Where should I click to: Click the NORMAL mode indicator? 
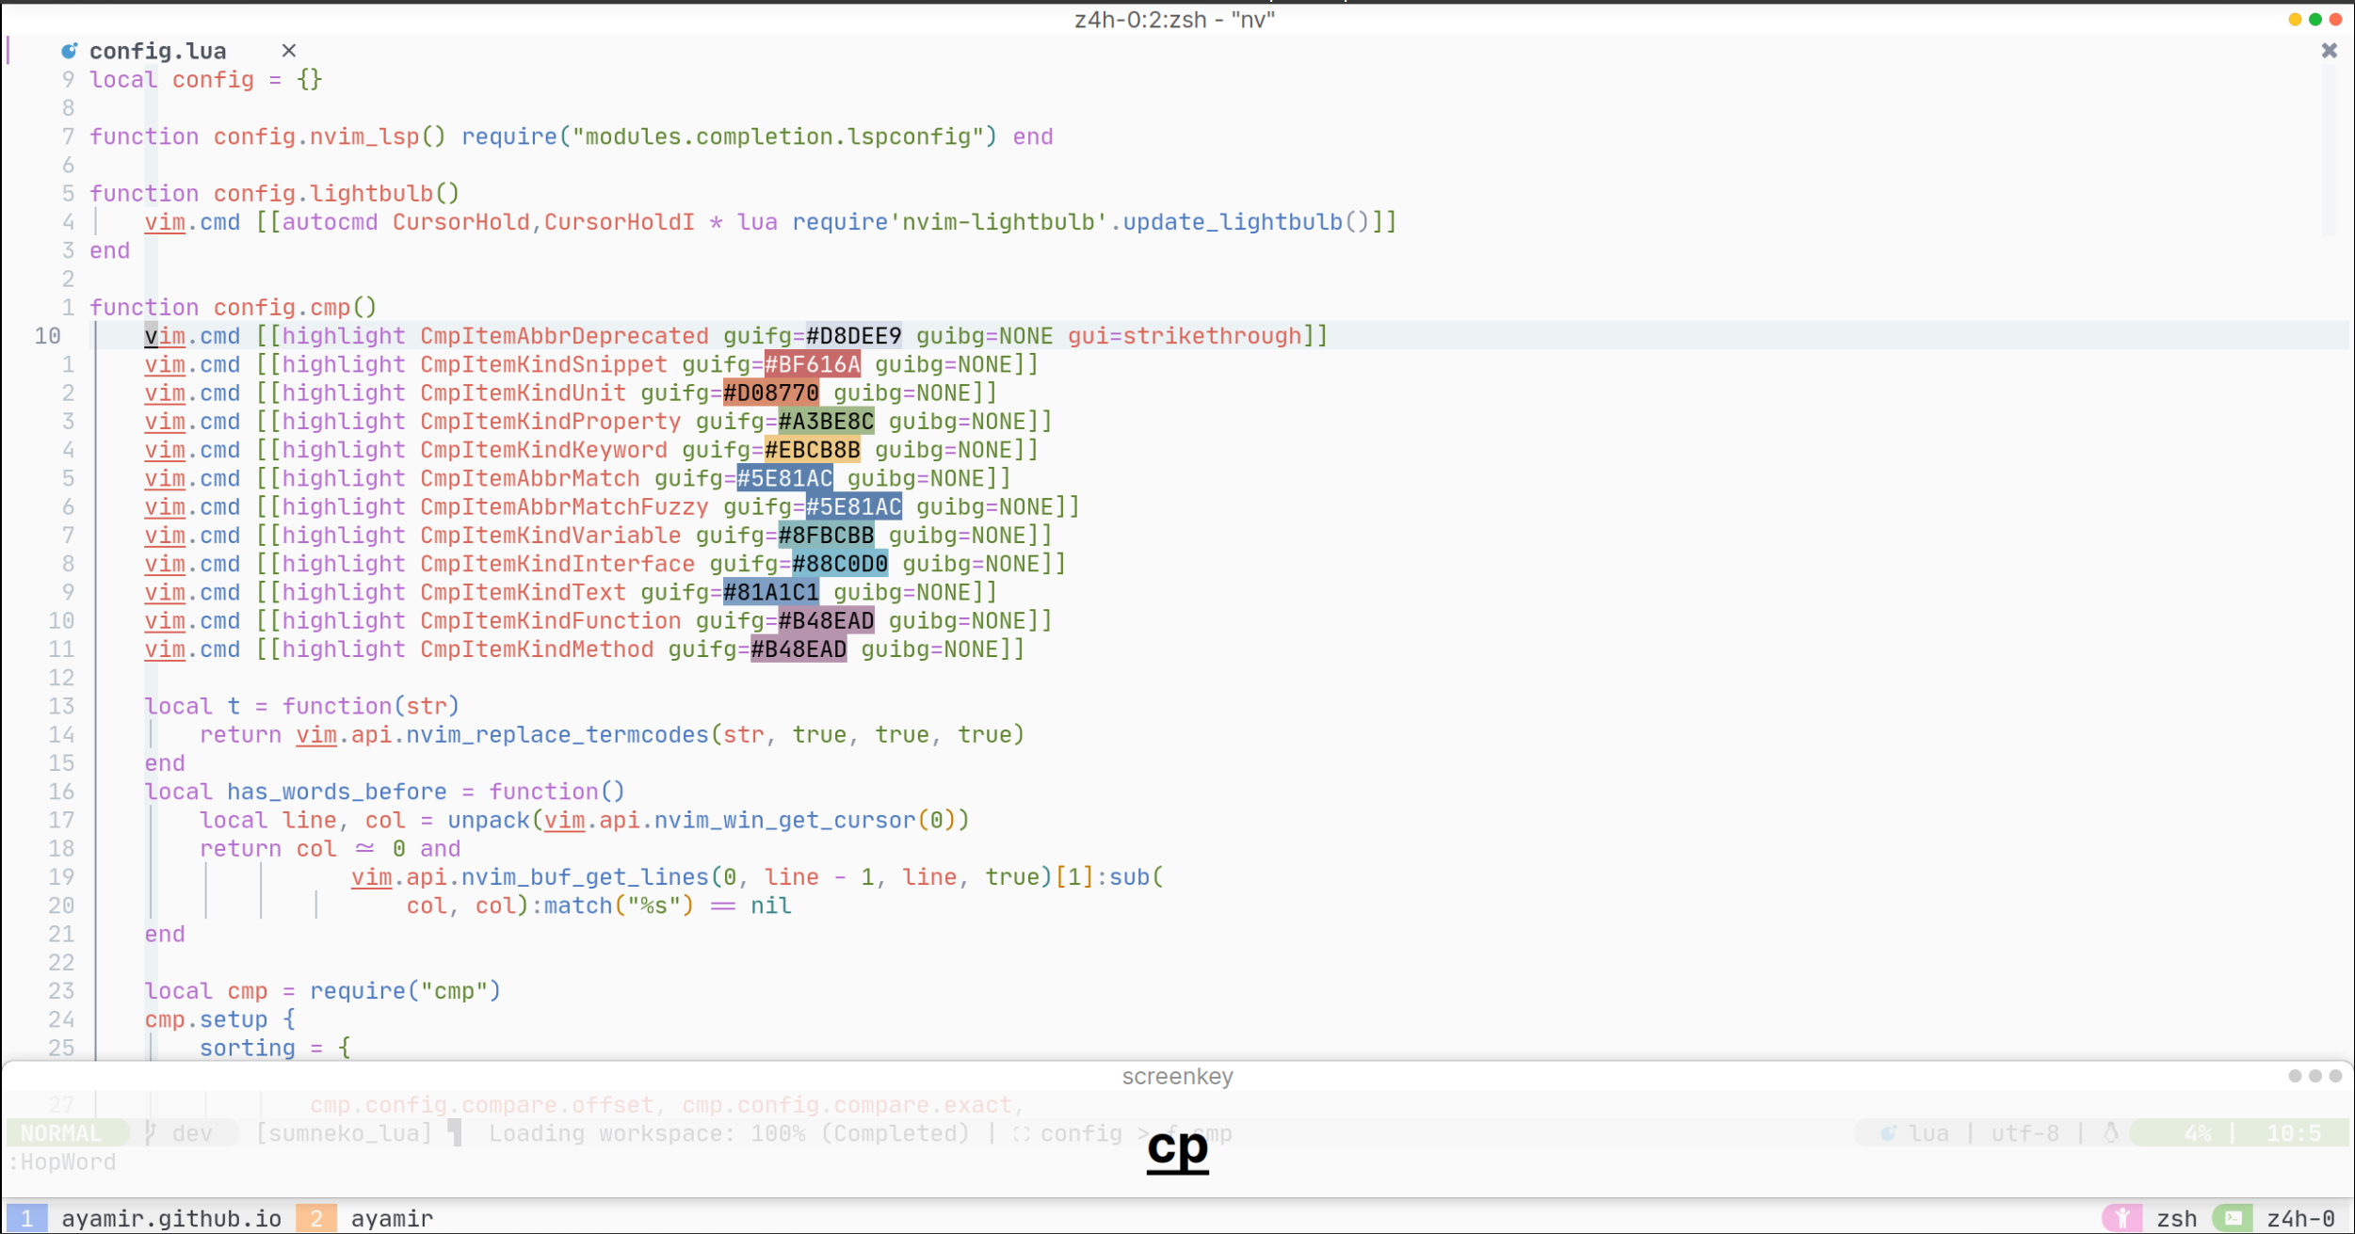point(61,1133)
